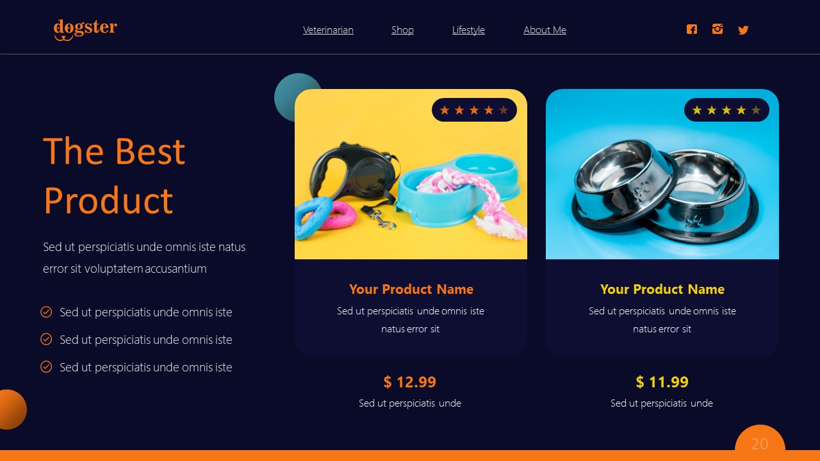Select the third checkmark bullet icon
This screenshot has height=461, width=820.
[46, 367]
